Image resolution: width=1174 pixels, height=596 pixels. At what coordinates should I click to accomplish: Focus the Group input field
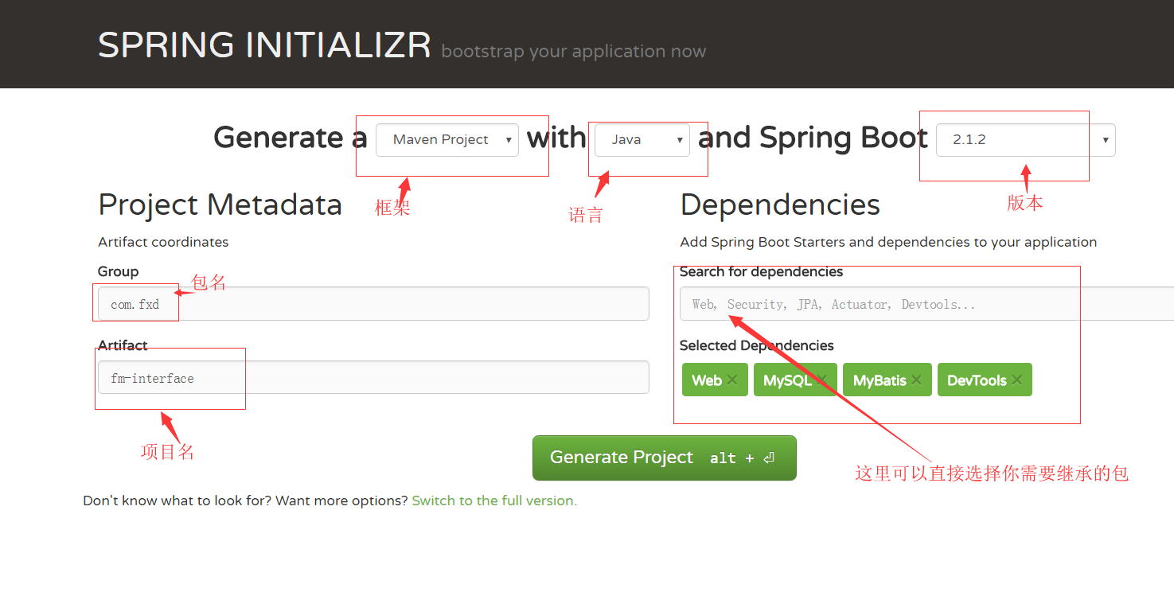pyautogui.click(x=373, y=304)
